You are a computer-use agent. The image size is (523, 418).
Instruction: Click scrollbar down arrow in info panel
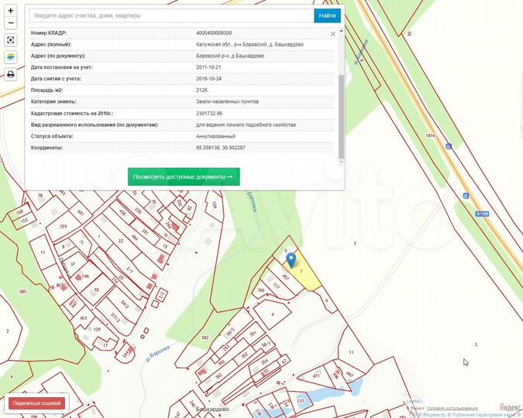tap(341, 162)
